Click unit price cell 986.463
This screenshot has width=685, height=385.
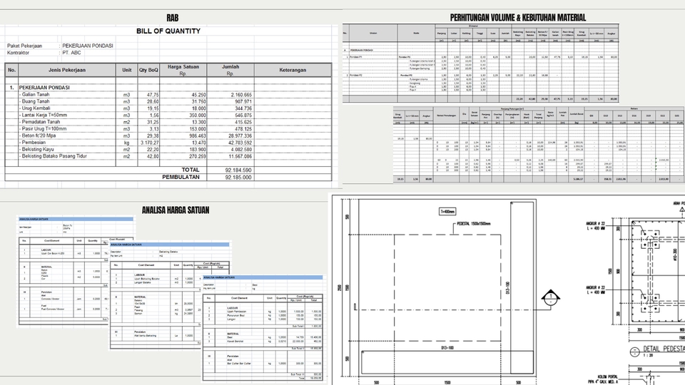tap(198, 136)
